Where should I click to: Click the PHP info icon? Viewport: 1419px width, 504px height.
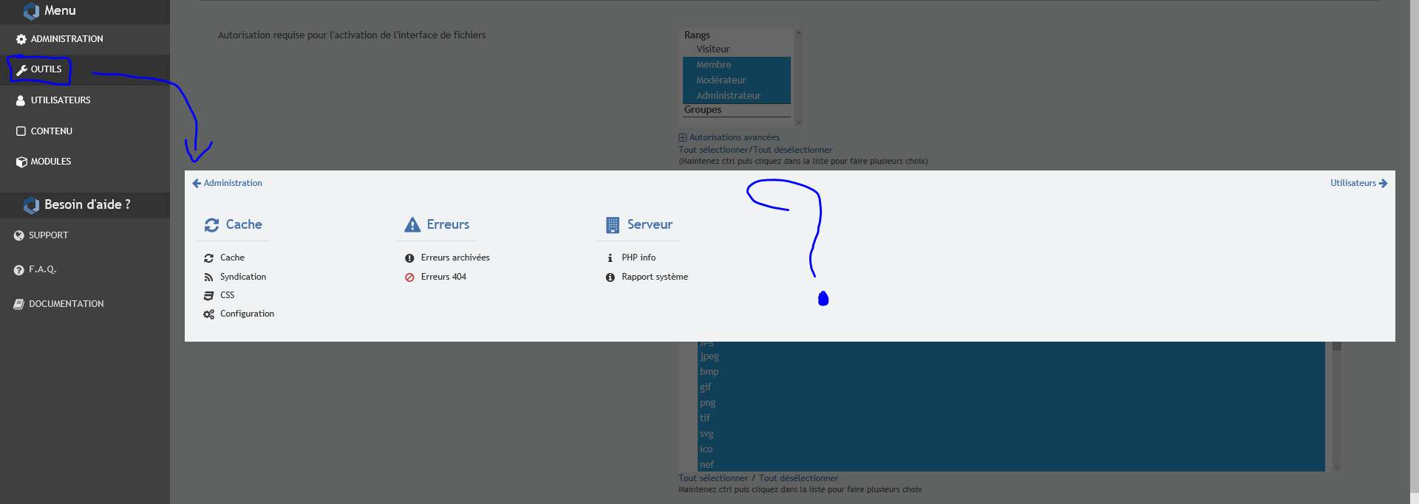pos(610,258)
